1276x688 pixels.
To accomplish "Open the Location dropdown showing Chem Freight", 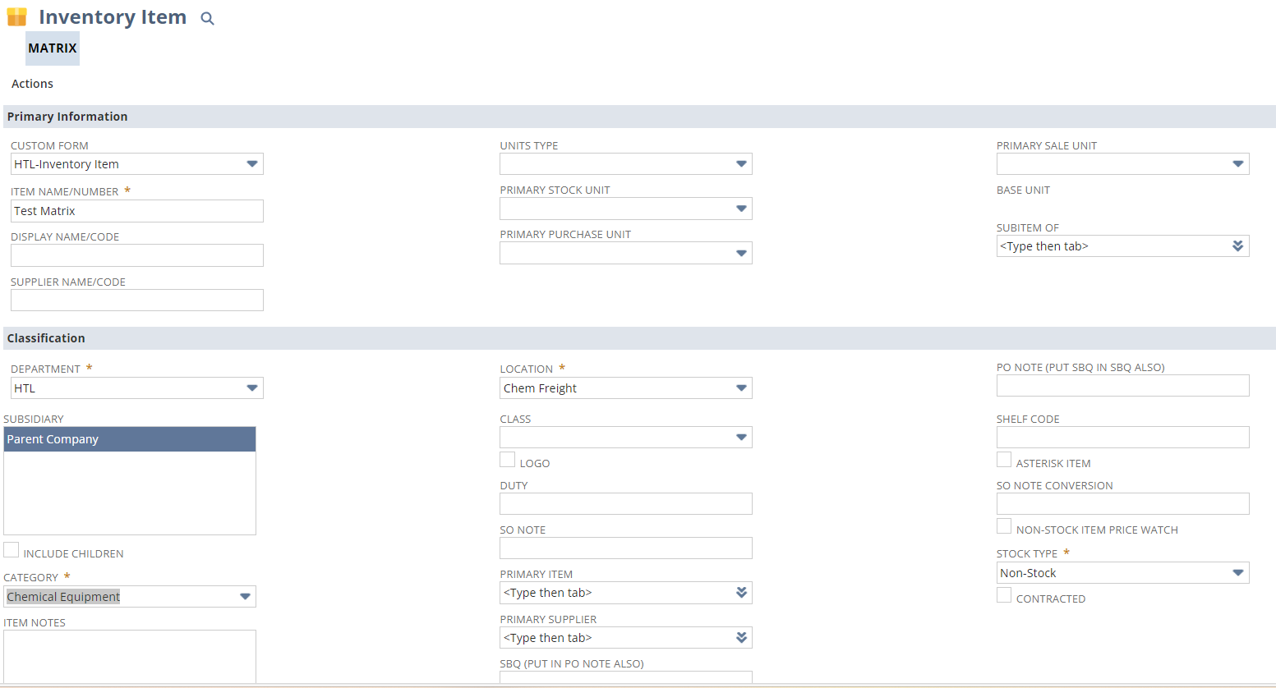I will coord(741,388).
